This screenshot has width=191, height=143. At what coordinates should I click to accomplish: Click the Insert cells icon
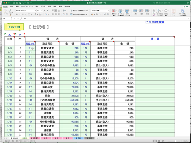tap(135, 11)
